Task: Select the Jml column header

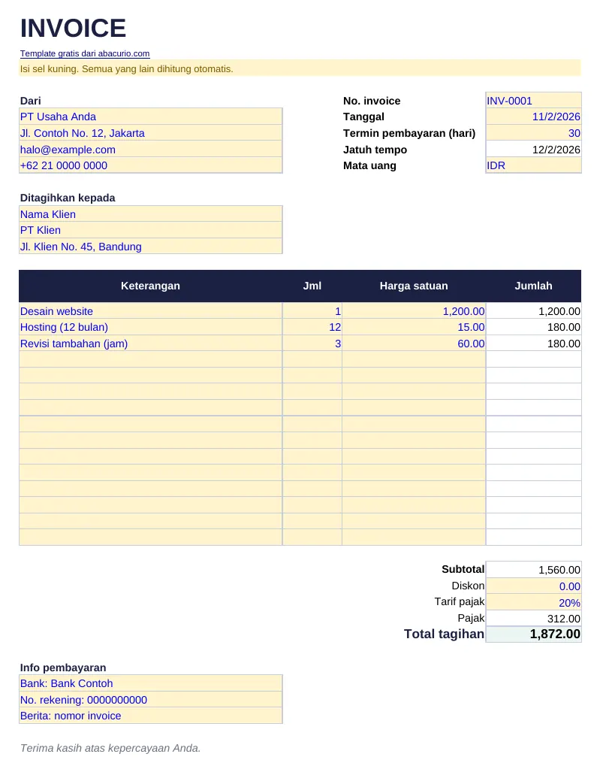Action: (312, 286)
